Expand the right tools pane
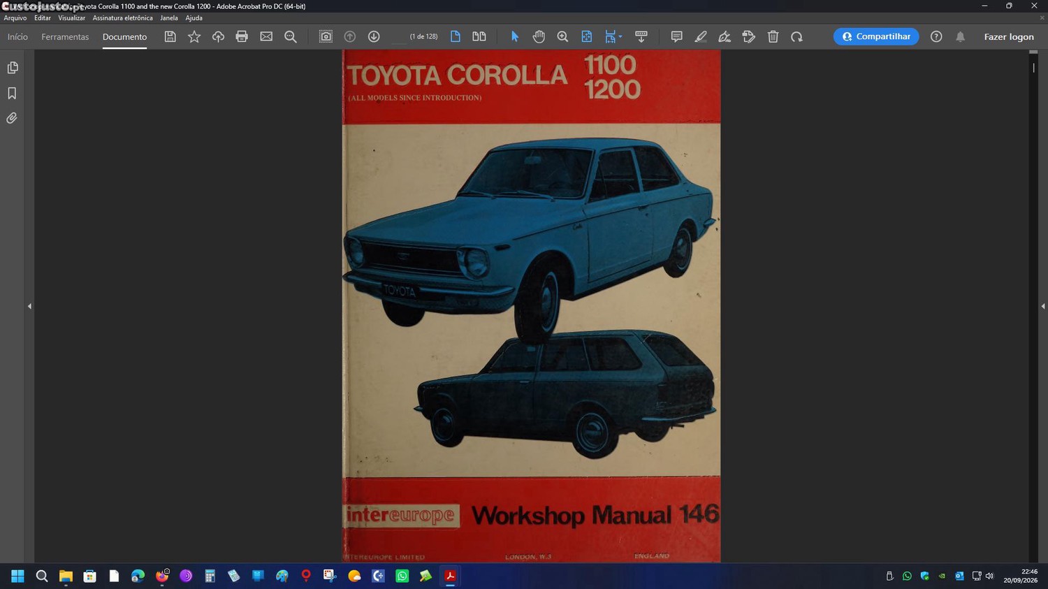This screenshot has width=1048, height=589. pyautogui.click(x=1043, y=306)
